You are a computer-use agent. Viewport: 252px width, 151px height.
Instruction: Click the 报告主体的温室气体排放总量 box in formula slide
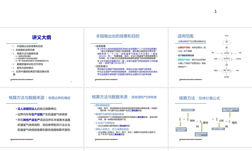[x=181, y=129]
